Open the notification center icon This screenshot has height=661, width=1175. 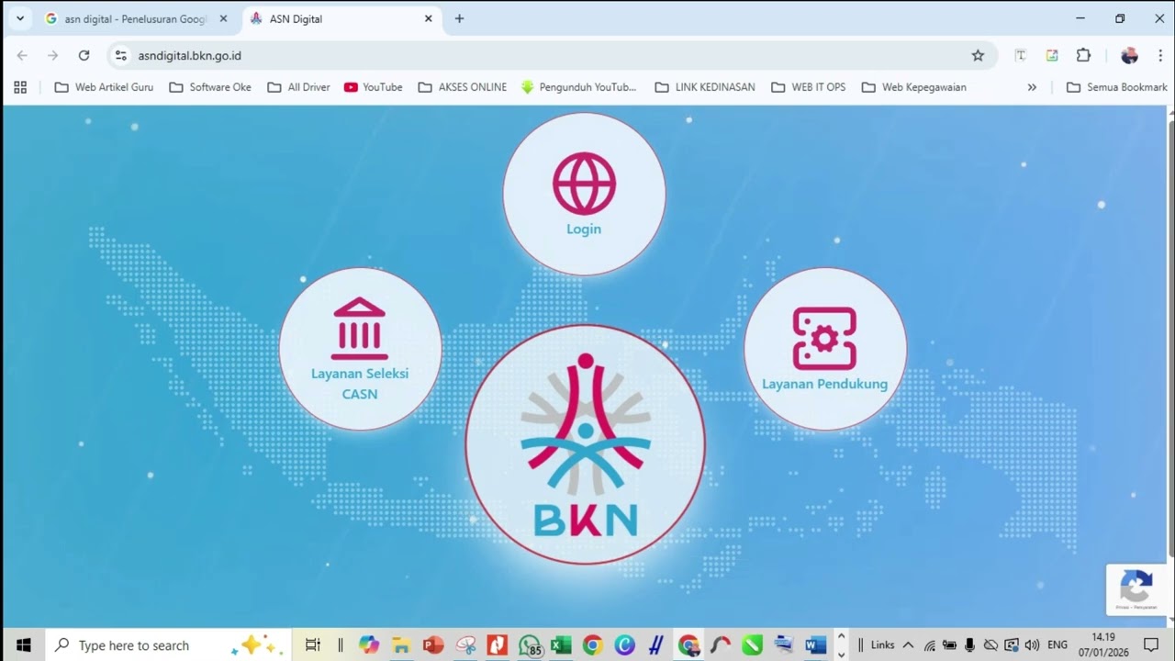click(1152, 645)
